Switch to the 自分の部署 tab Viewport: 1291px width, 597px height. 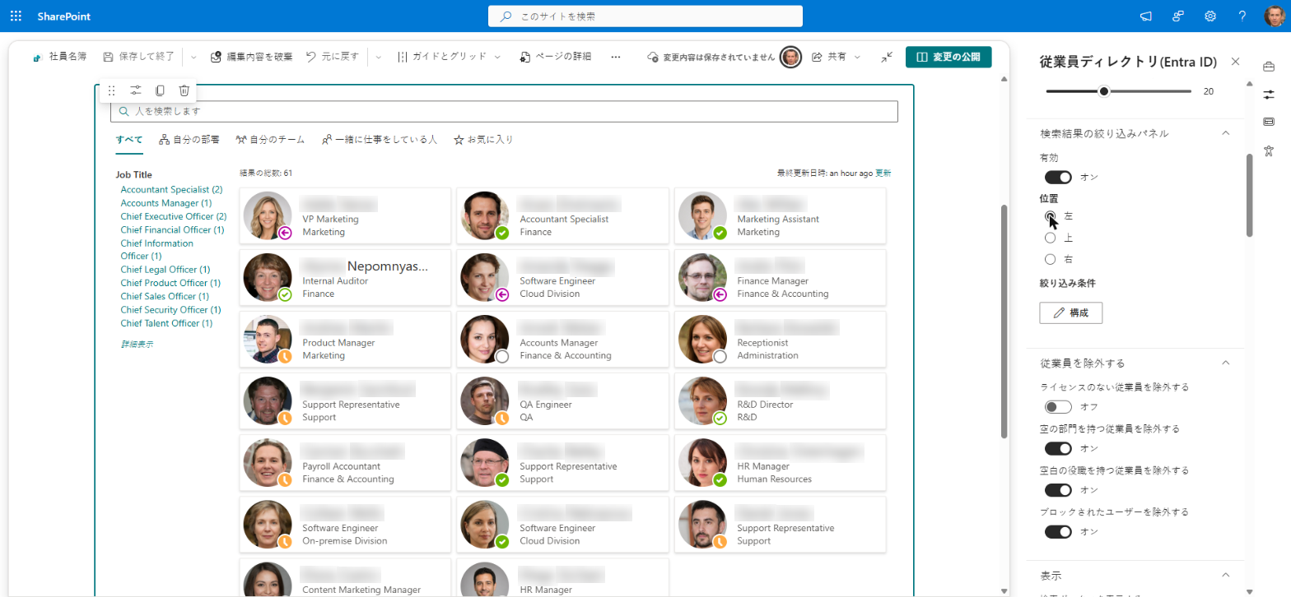pos(189,140)
